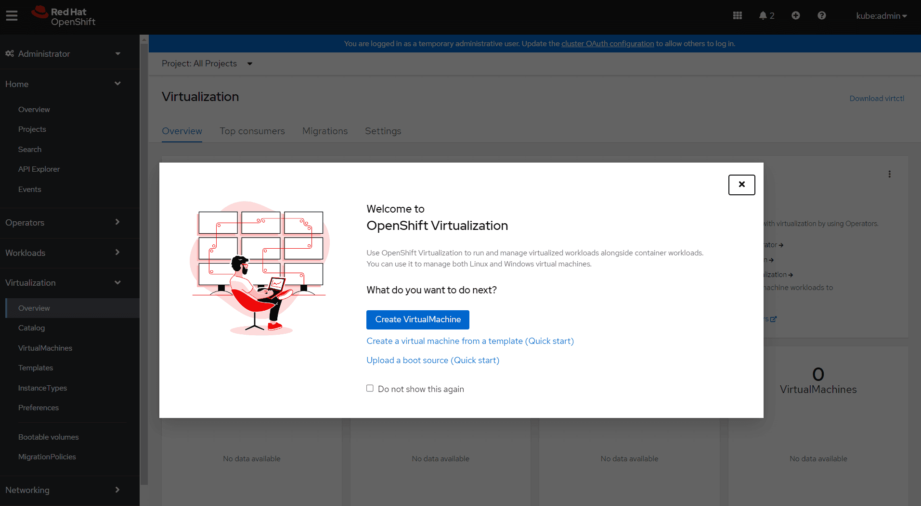Toggle the hamburger navigation menu
Screen dimensions: 921x506
(x=12, y=16)
